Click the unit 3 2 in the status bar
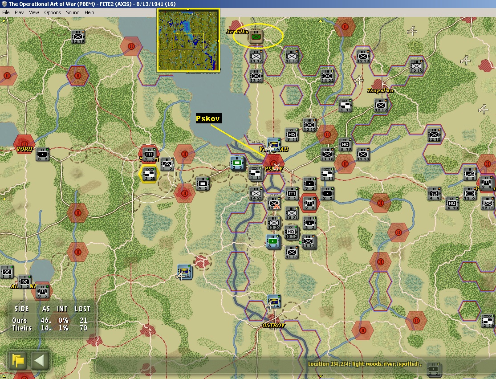The height and width of the screenshot is (379, 496). tap(434, 369)
